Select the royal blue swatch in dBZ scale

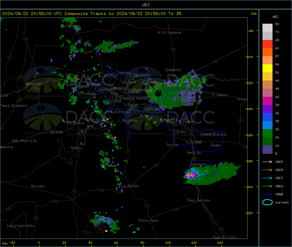267,117
